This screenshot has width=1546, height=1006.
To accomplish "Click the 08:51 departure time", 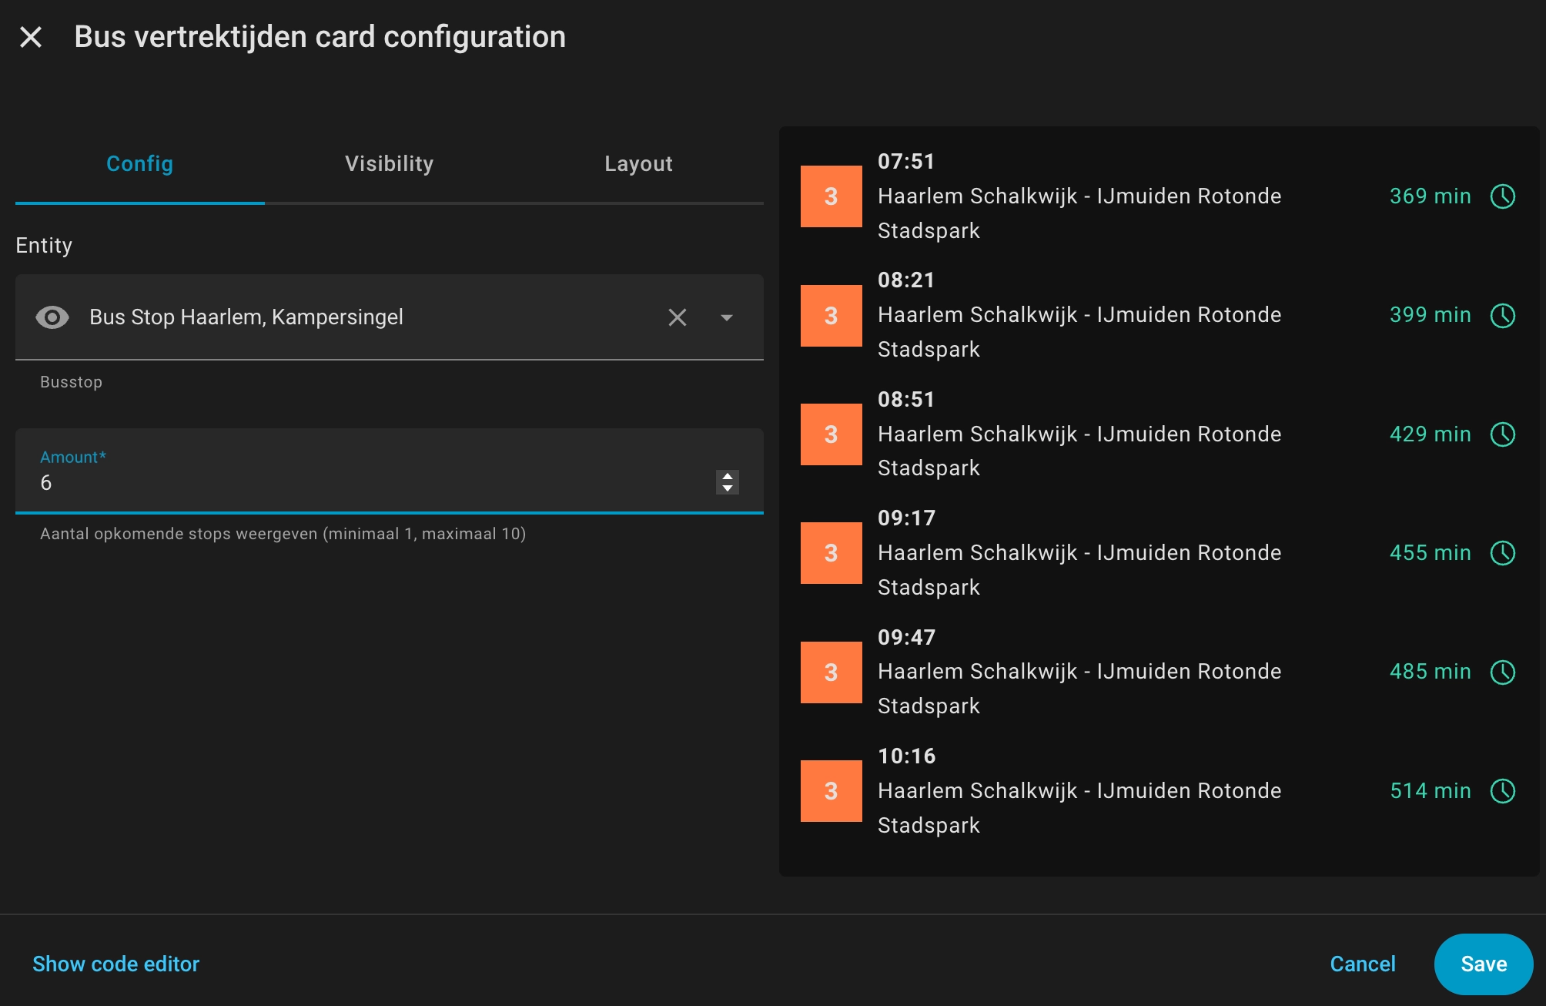I will [x=906, y=400].
